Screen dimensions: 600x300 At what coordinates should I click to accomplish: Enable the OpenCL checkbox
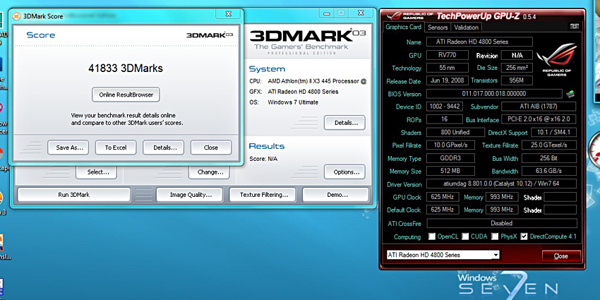432,236
